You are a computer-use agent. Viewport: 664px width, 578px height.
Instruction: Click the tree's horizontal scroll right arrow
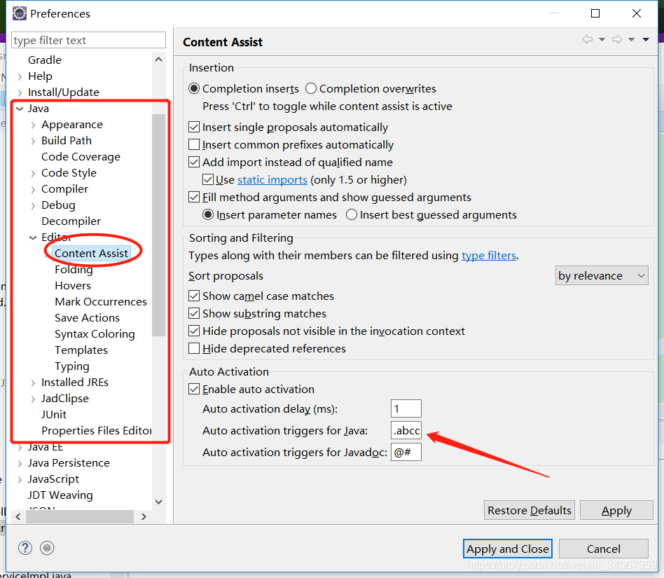(x=144, y=516)
